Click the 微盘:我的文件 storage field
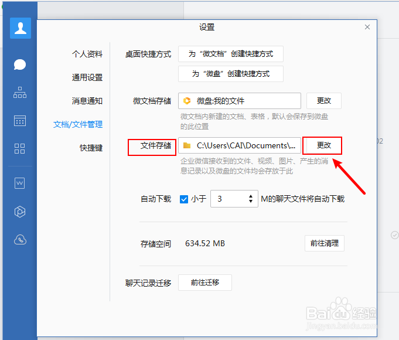 [x=240, y=101]
